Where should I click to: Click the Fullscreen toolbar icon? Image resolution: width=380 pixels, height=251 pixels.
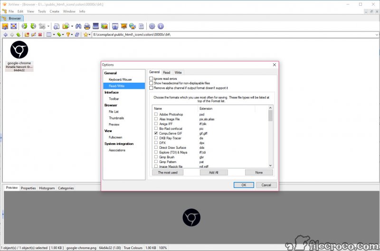[x=14, y=26]
